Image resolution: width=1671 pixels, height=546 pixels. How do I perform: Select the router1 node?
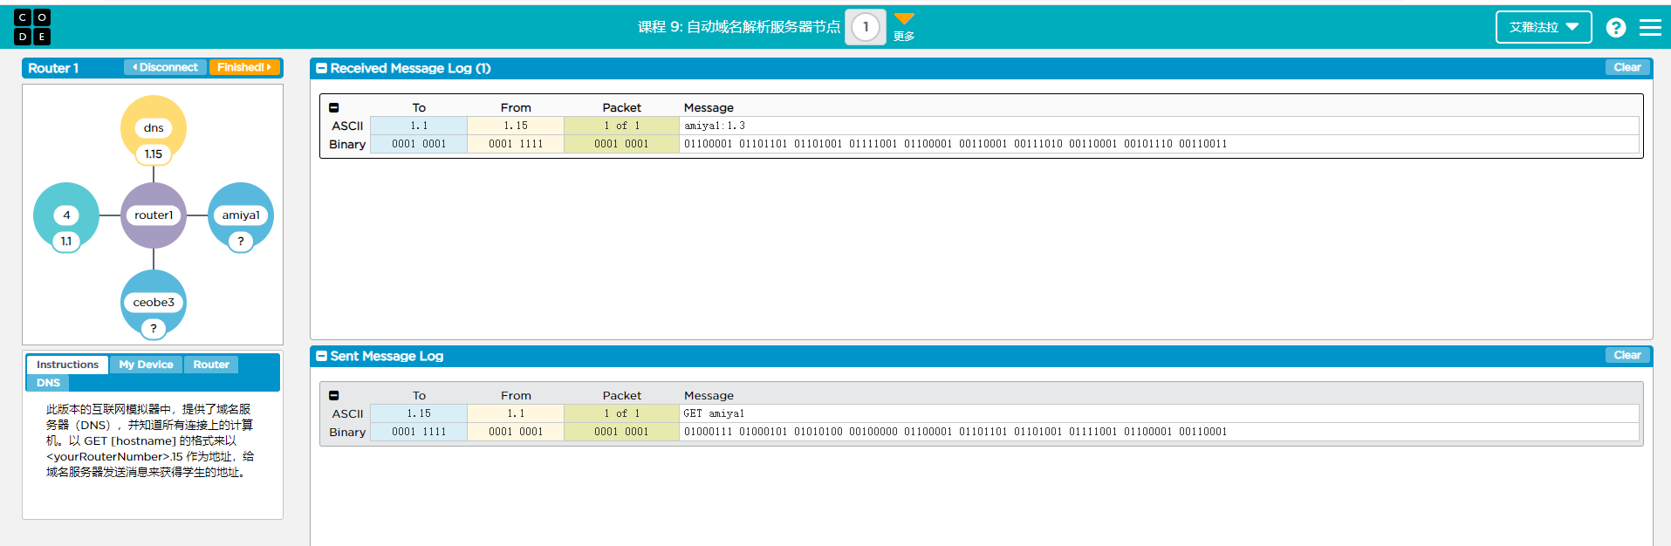154,215
